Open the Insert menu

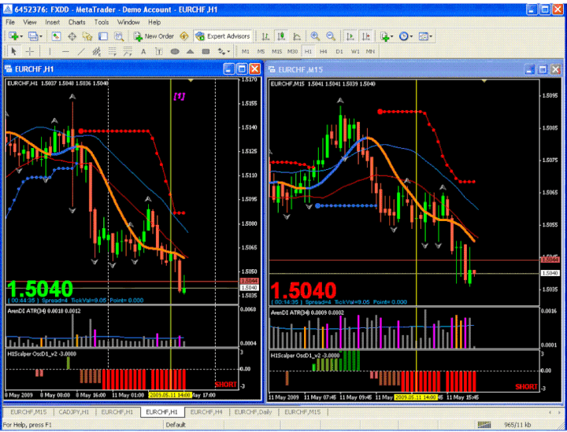coord(53,22)
